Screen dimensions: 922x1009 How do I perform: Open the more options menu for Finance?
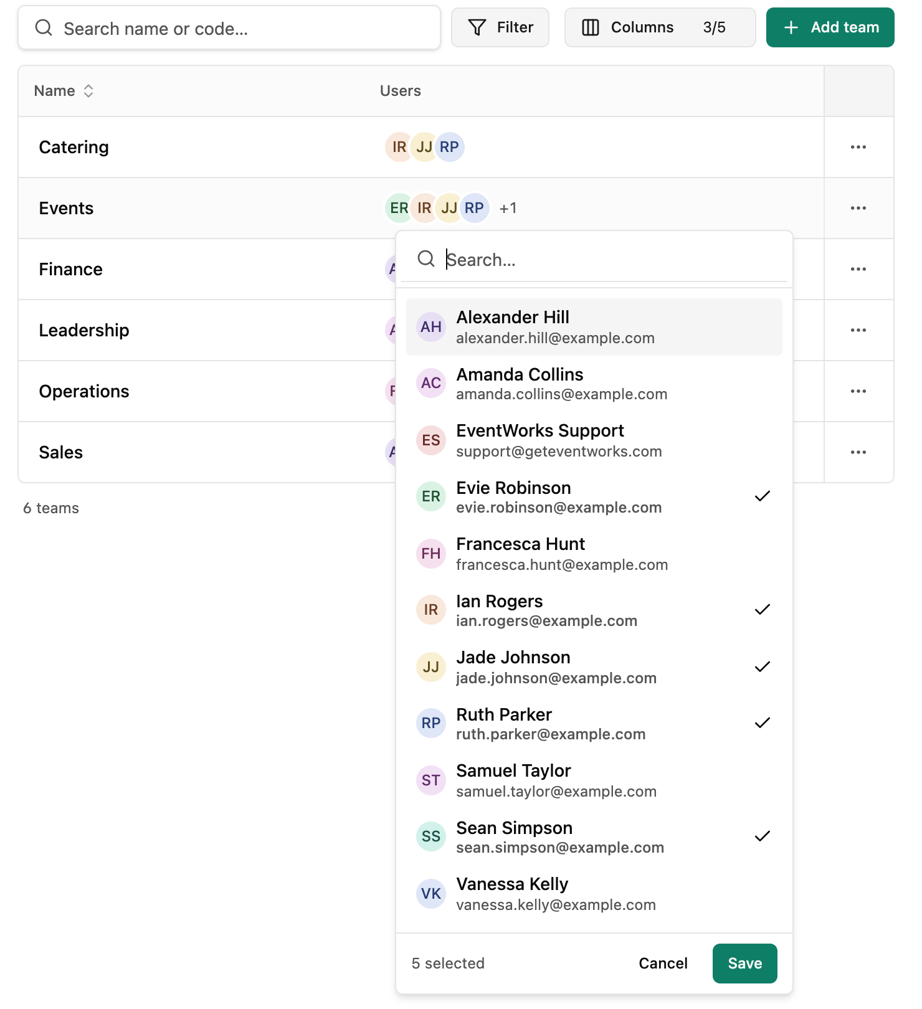coord(858,269)
